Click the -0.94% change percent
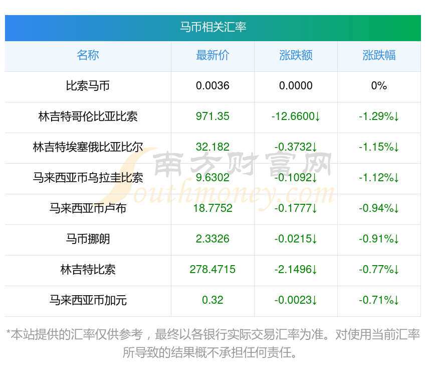 click(379, 208)
